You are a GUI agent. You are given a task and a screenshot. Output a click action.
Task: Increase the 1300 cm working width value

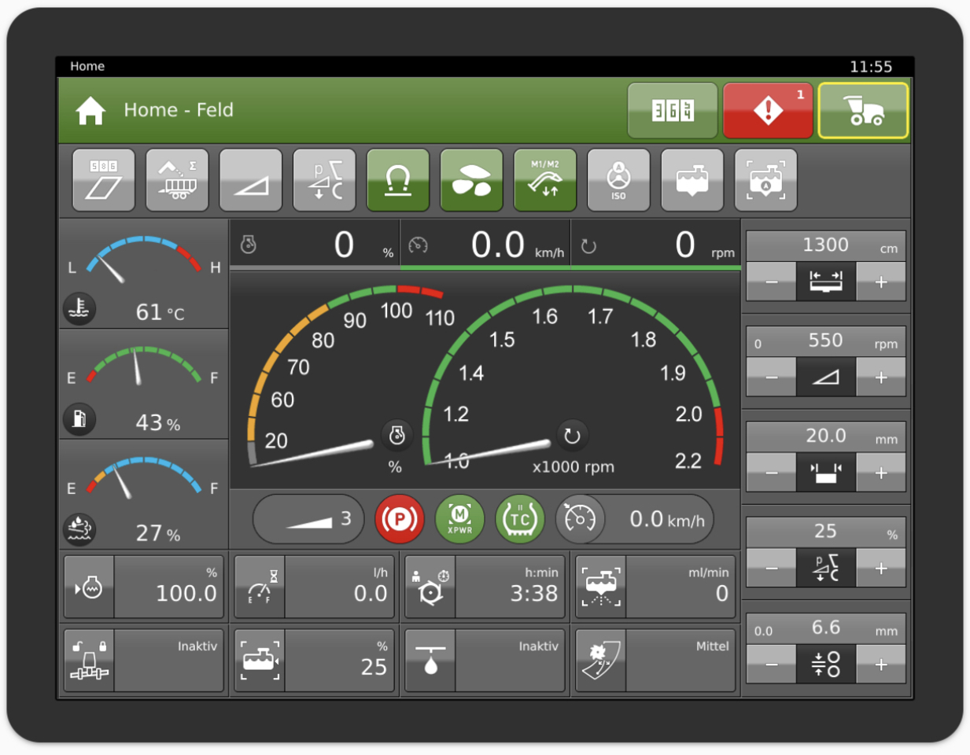[881, 281]
